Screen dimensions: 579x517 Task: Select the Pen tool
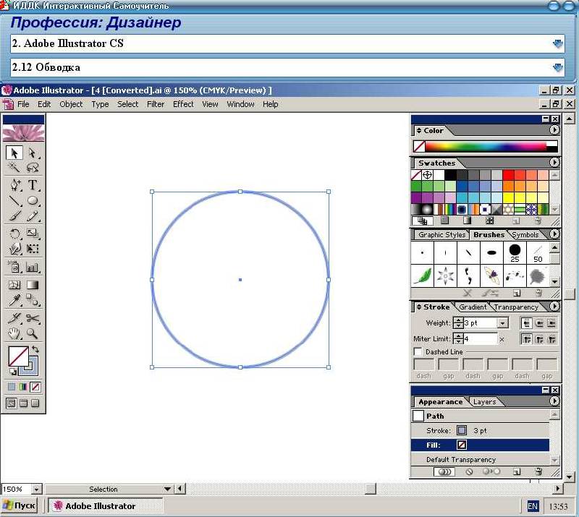pos(14,184)
